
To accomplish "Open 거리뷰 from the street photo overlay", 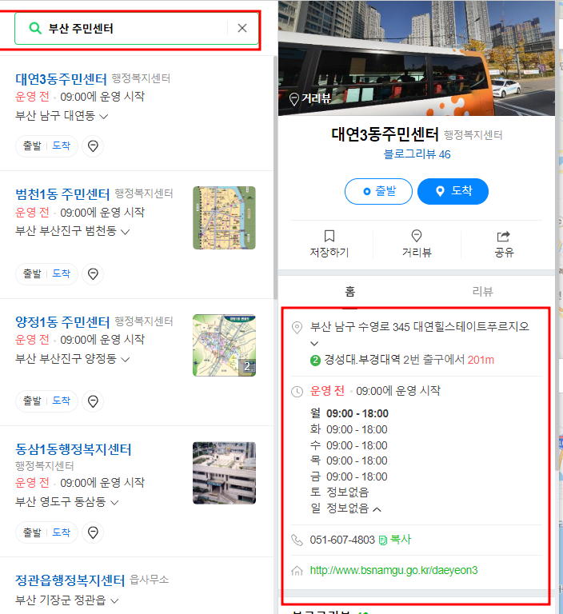I will pos(310,98).
